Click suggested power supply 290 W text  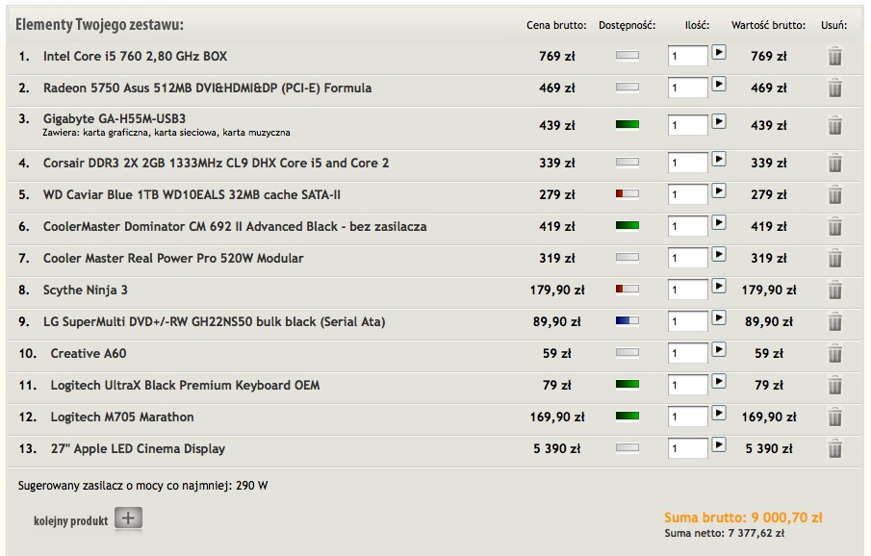click(x=142, y=486)
